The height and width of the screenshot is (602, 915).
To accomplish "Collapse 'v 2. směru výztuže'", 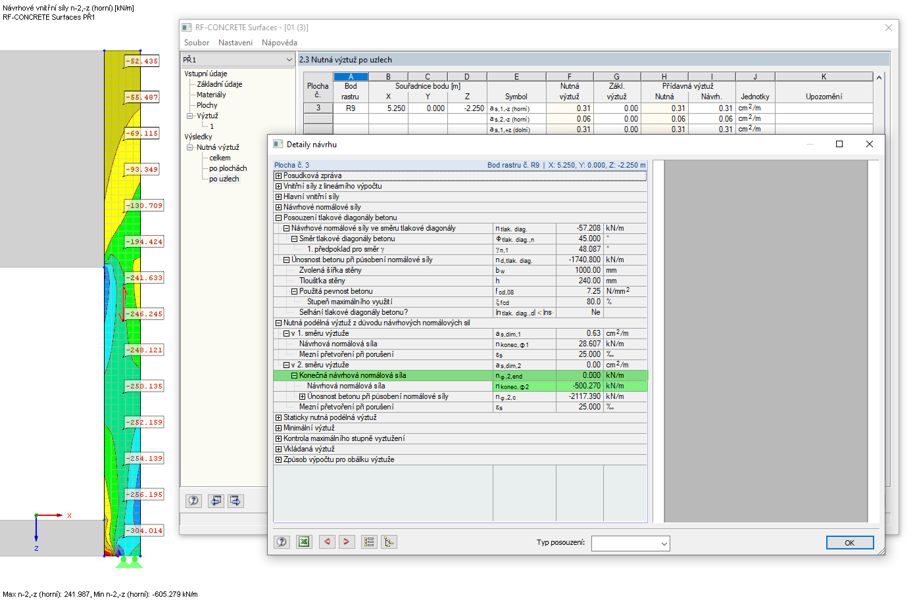I will pyautogui.click(x=286, y=365).
